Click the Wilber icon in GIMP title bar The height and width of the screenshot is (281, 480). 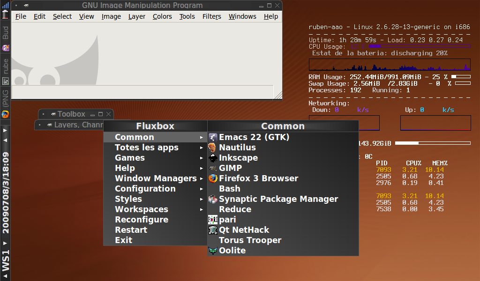coord(26,6)
